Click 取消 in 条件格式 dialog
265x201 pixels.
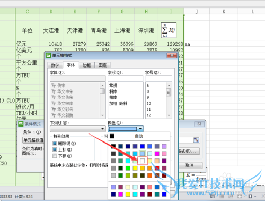tap(190, 165)
